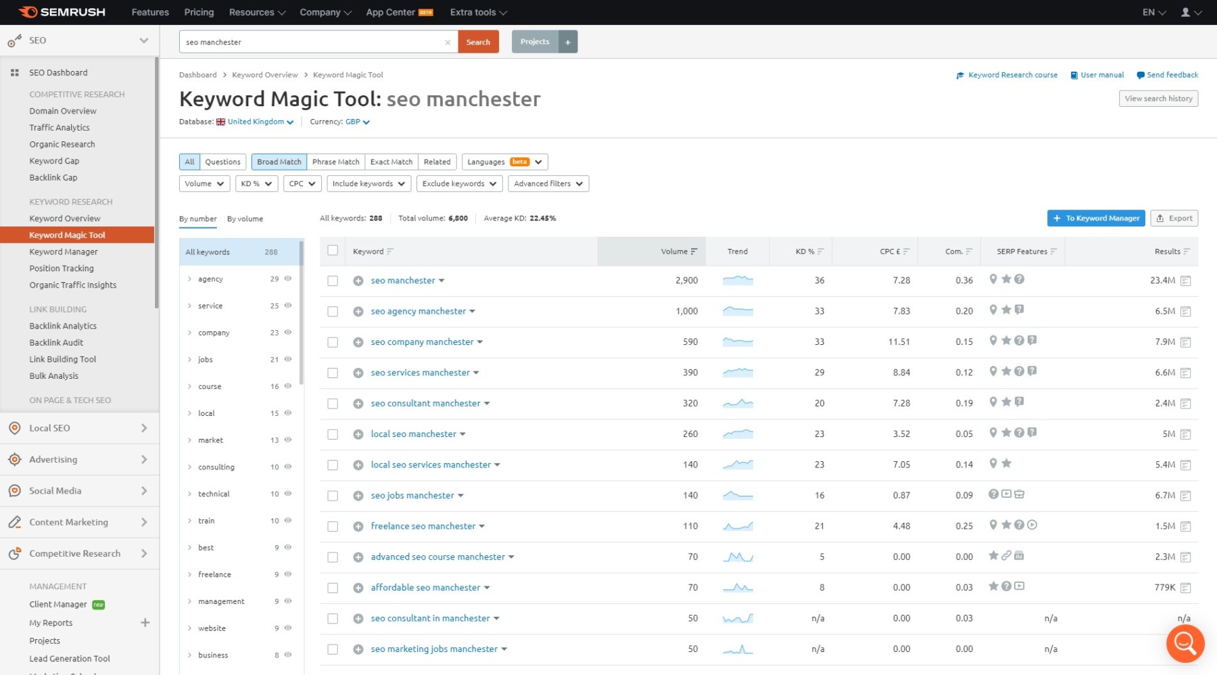The width and height of the screenshot is (1217, 675).
Task: Sort by KD % column sort icon
Action: (820, 252)
